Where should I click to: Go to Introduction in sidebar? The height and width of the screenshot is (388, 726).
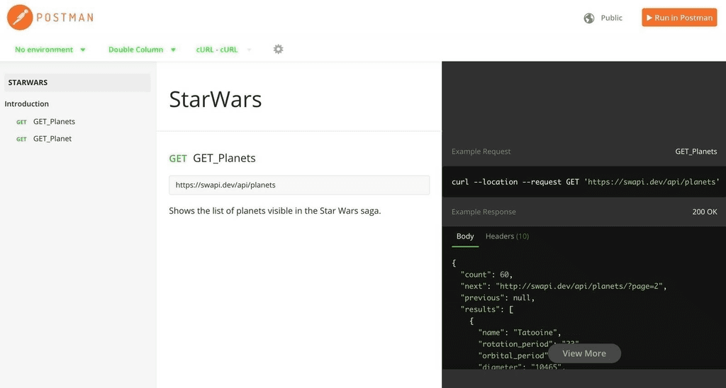pos(27,104)
